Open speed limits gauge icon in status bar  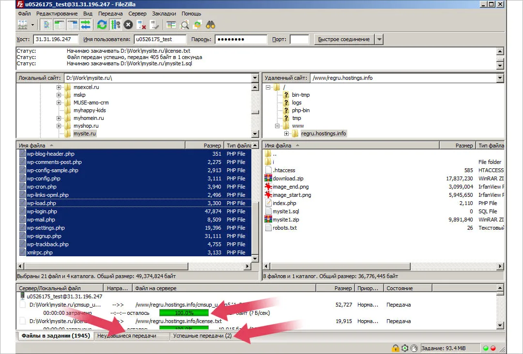[414, 348]
